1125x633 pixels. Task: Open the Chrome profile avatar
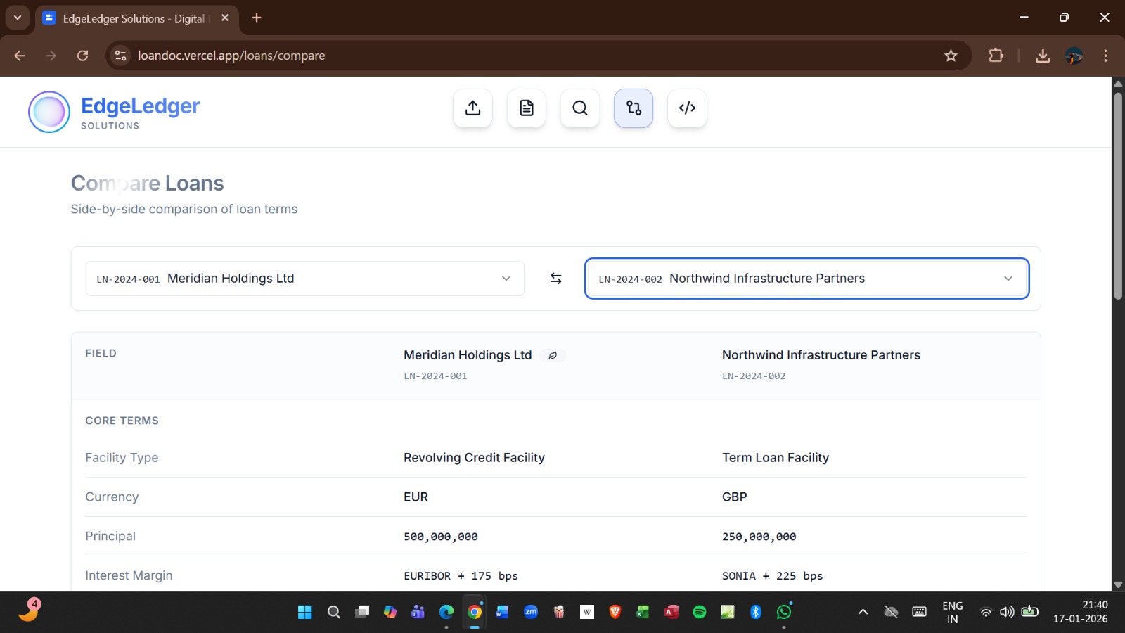coord(1074,56)
